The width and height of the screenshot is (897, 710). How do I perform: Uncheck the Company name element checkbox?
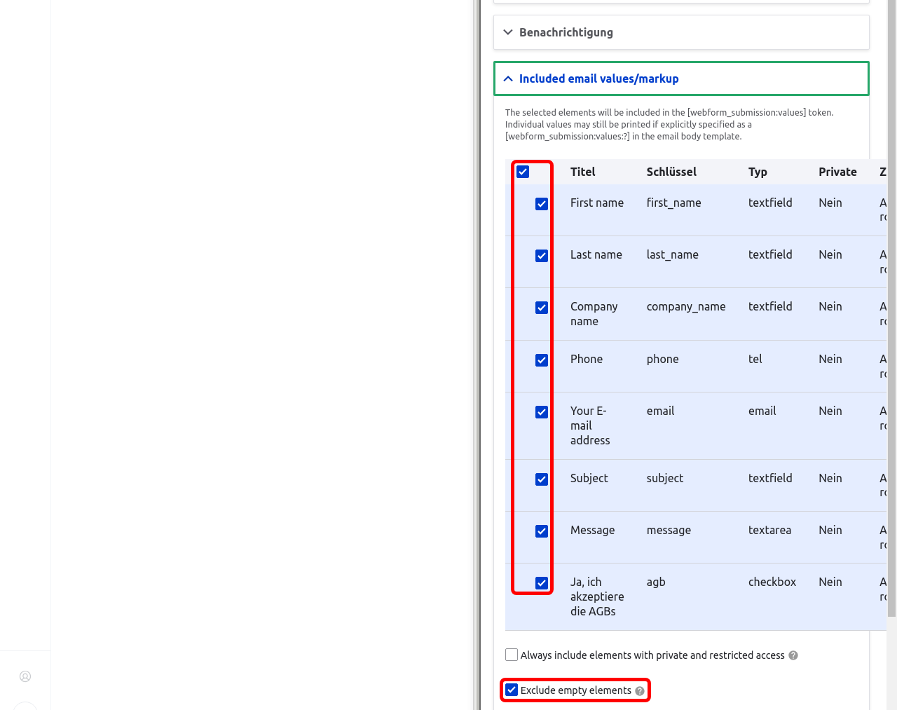[542, 308]
